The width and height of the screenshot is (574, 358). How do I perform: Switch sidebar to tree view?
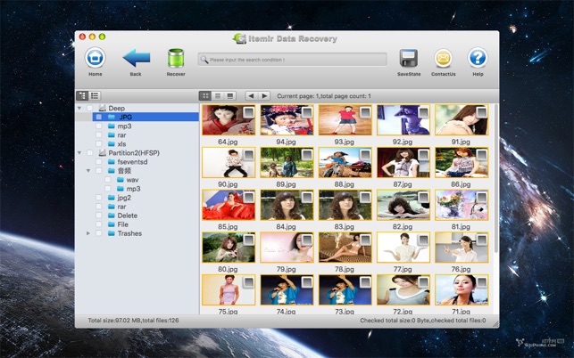82,95
